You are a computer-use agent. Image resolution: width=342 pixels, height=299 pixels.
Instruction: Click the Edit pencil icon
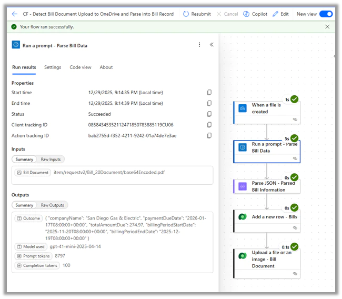(275, 14)
